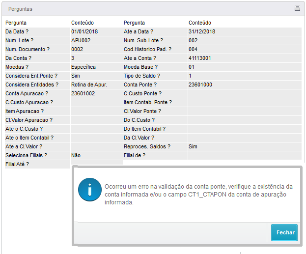Click the C.Custo Apuracao ? label
The image size is (306, 254).
pyautogui.click(x=29, y=102)
